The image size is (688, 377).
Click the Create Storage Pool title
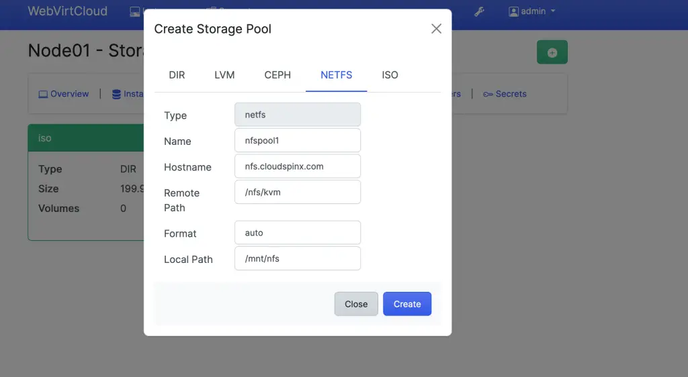click(213, 29)
